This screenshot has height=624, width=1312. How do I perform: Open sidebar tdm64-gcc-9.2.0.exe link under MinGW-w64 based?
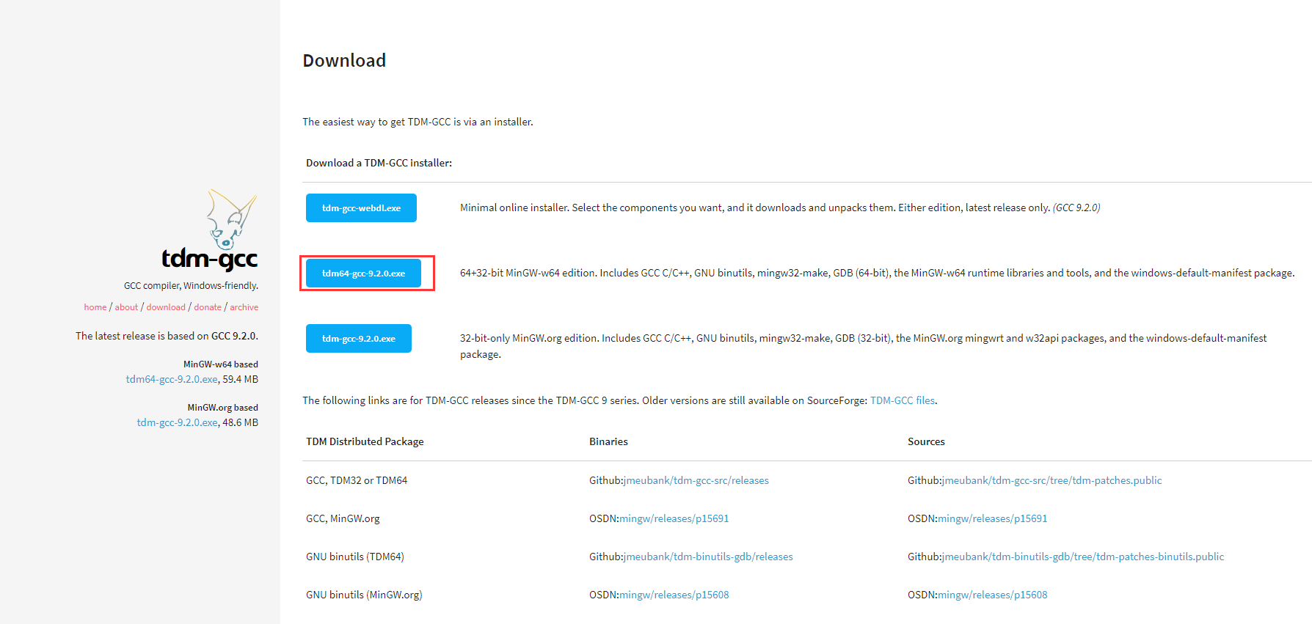click(x=172, y=379)
